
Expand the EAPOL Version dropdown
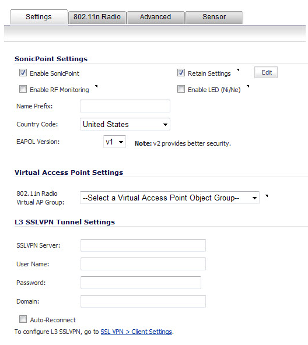coord(114,142)
